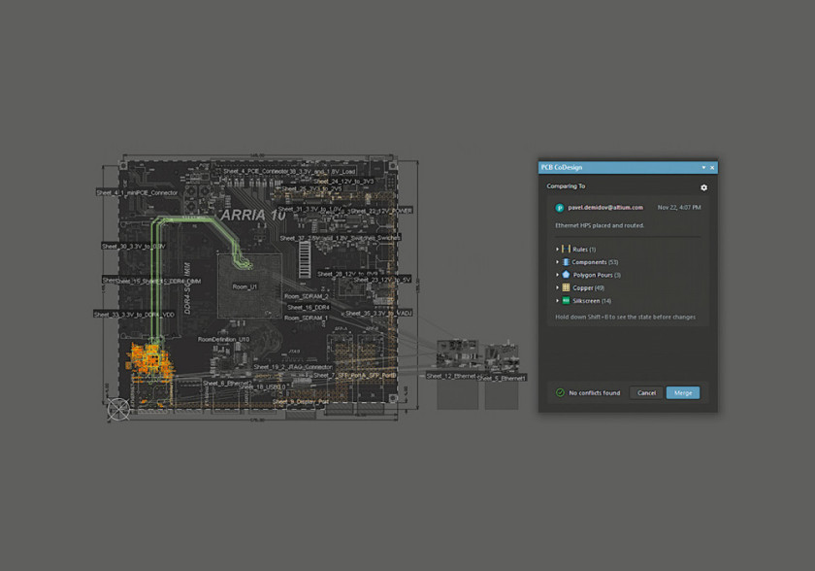Click the Silkscreen green icon
The height and width of the screenshot is (571, 815).
pos(566,301)
